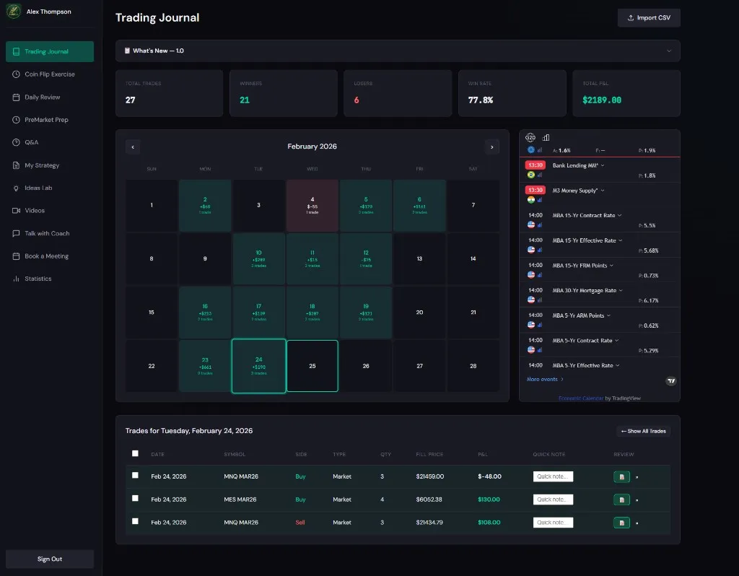Open the green review note icon for MES MAR26
The width and height of the screenshot is (739, 576).
tap(621, 499)
